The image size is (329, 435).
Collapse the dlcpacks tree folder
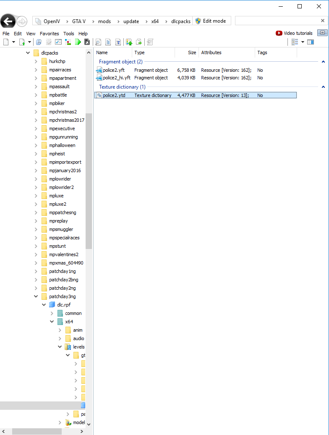coord(28,53)
